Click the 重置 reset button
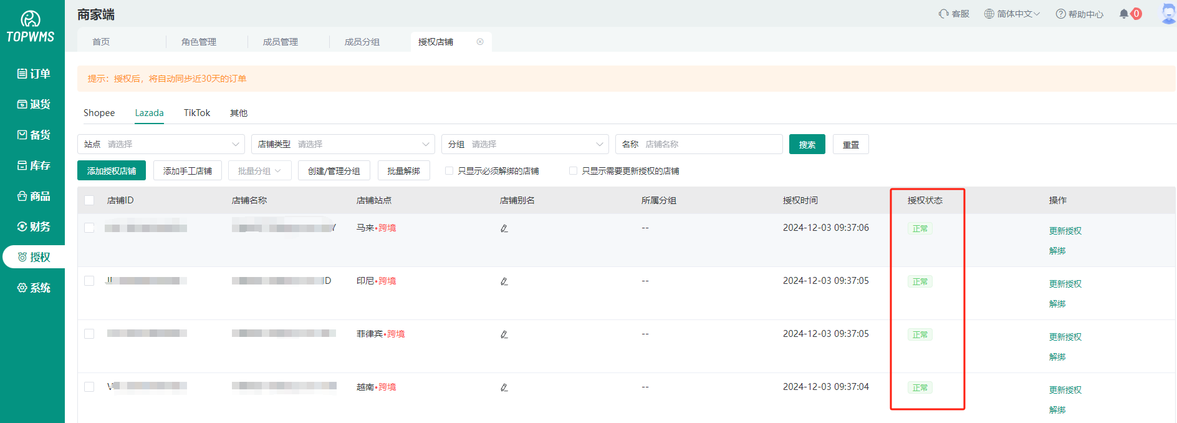Image resolution: width=1177 pixels, height=423 pixels. (851, 144)
